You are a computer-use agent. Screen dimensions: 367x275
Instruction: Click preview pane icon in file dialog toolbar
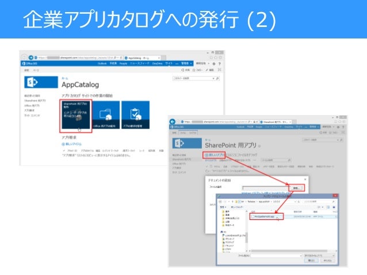[328, 207]
